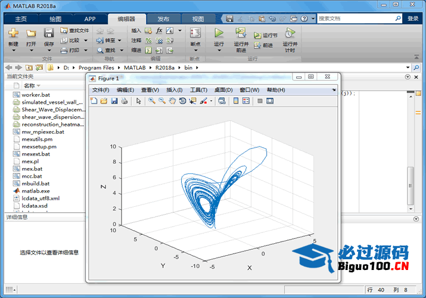Viewport: 426px width, 298px height.
Task: Open the 工具(T) menu in Figure 1
Action: (x=198, y=90)
